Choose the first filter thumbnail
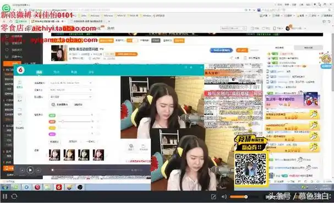334x203 pixels. [54, 155]
